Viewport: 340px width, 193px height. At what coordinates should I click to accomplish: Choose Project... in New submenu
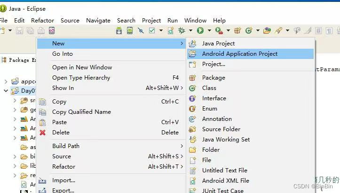(x=251, y=64)
